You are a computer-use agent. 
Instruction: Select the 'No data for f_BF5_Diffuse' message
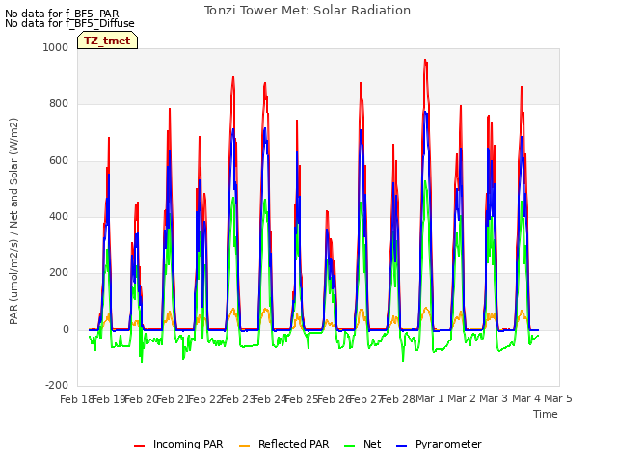69,23
